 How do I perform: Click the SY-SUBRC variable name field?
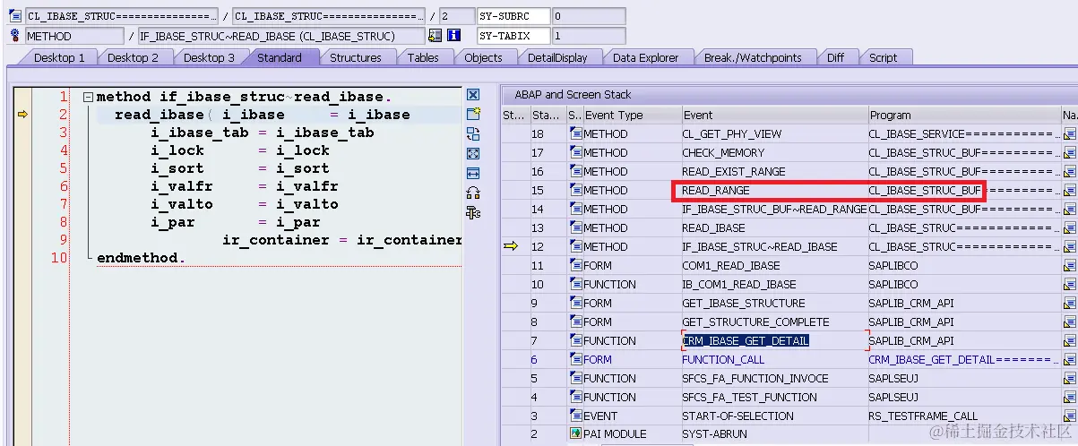click(513, 16)
